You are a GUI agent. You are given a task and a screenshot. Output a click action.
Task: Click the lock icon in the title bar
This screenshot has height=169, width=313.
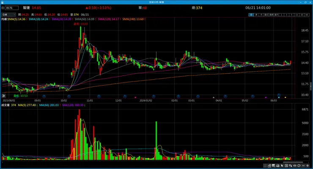tap(2, 2)
